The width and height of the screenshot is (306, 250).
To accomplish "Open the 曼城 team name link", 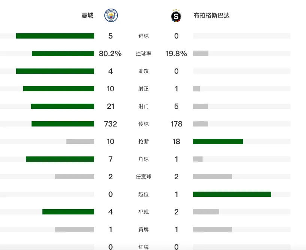I will point(87,15).
